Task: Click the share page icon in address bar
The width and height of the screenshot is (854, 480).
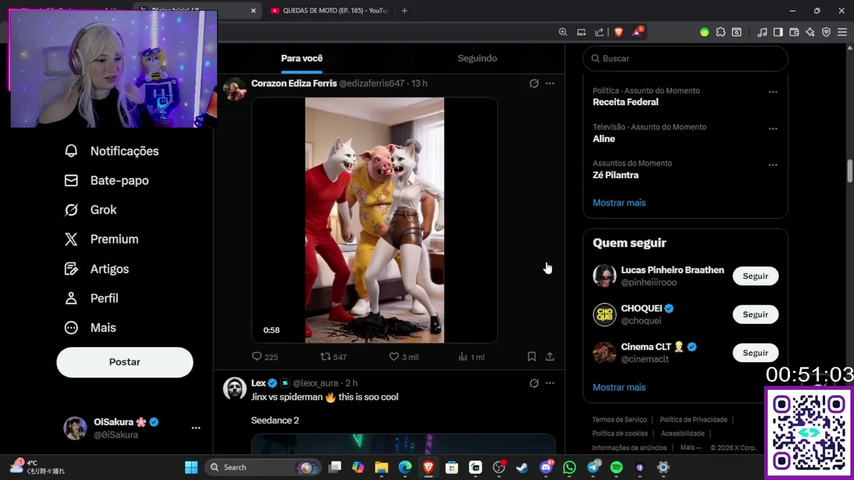Action: [x=599, y=32]
